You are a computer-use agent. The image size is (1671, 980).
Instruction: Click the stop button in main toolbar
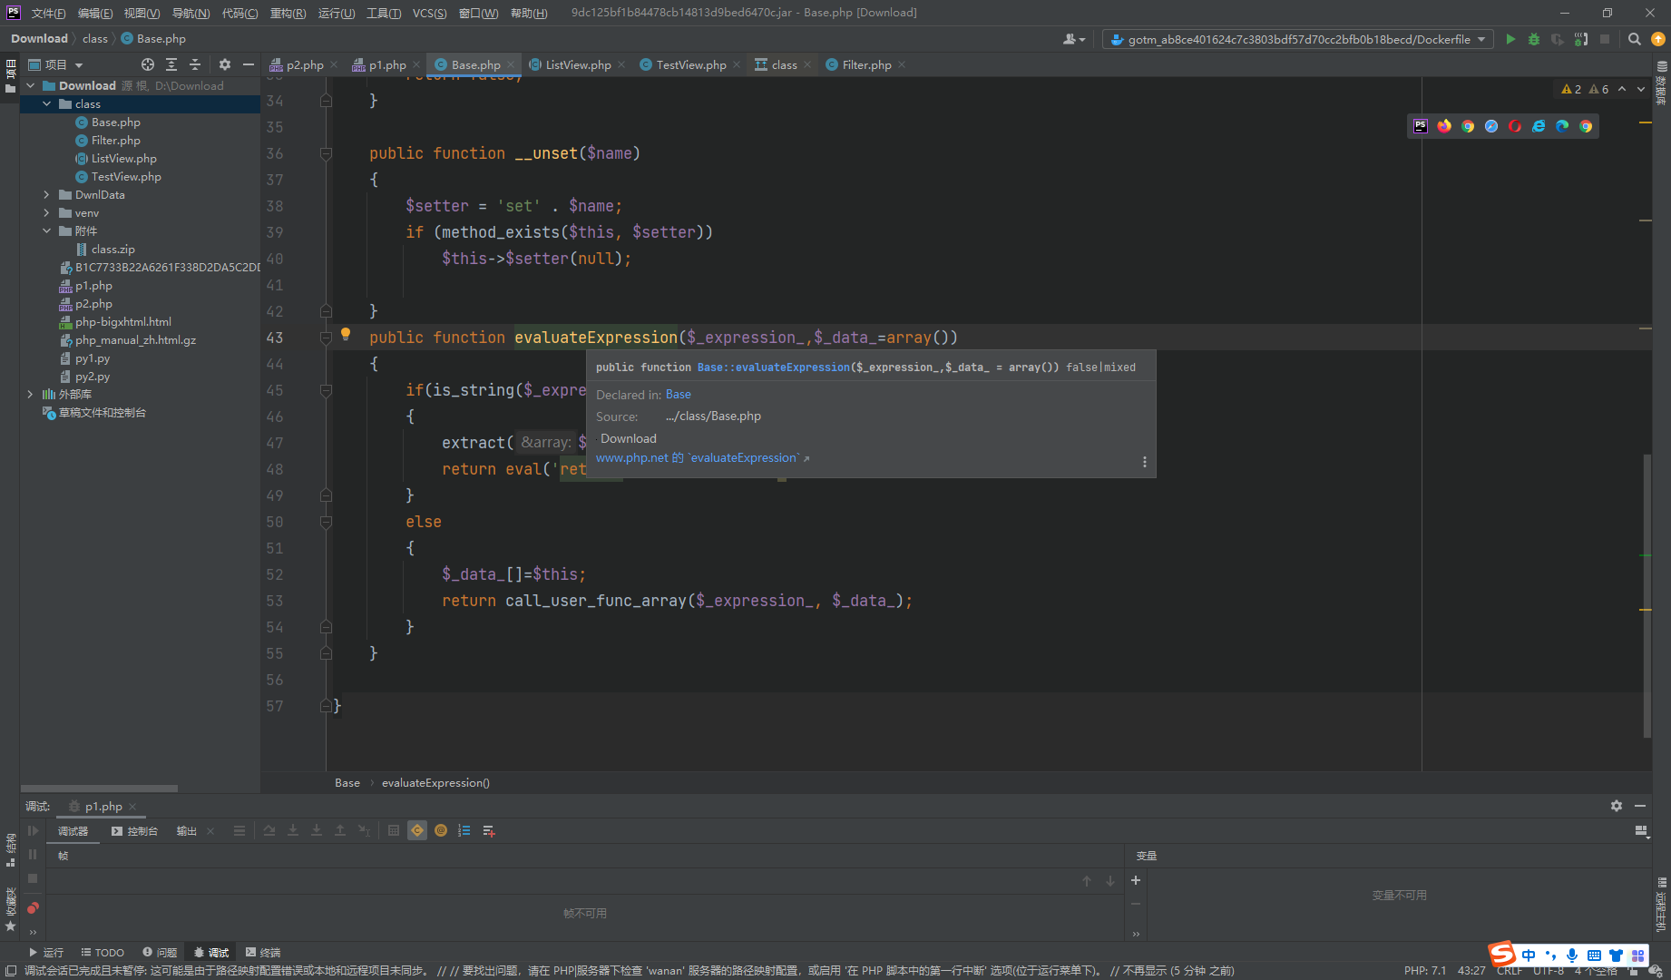coord(1605,39)
